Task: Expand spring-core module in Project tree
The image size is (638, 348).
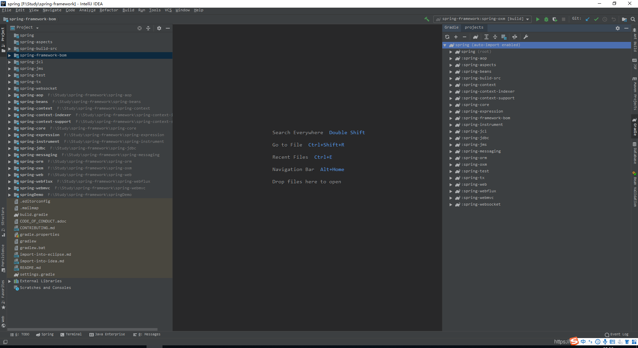Action: pyautogui.click(x=10, y=129)
